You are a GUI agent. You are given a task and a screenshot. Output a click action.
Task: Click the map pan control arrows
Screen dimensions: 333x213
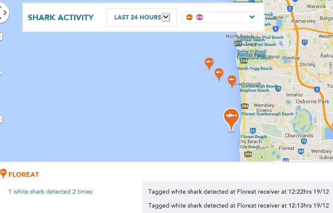click(x=4, y=13)
